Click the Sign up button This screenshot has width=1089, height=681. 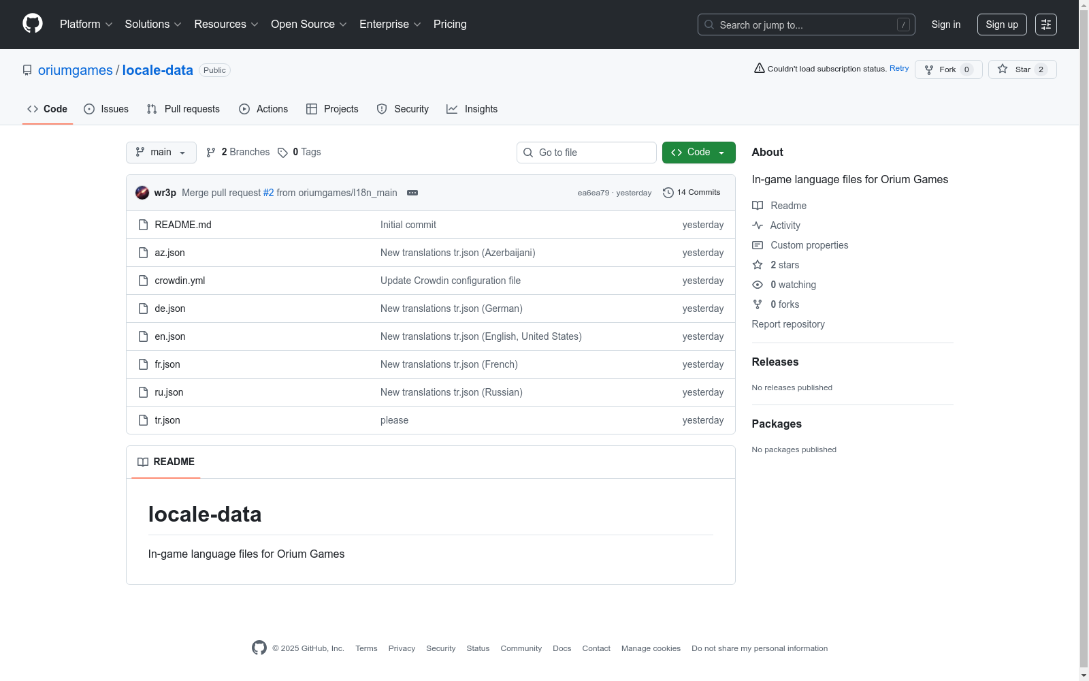click(1002, 25)
